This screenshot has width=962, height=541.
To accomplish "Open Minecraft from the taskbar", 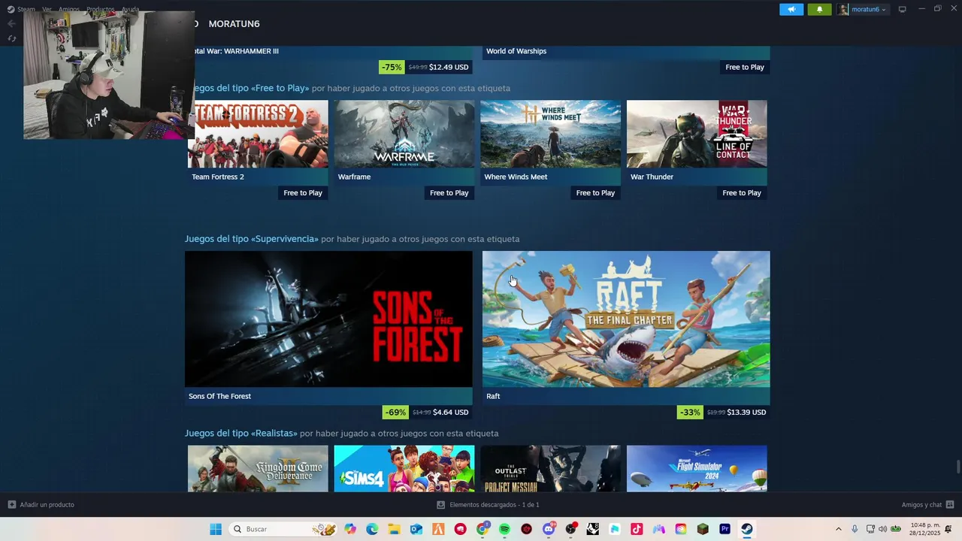I will click(703, 529).
